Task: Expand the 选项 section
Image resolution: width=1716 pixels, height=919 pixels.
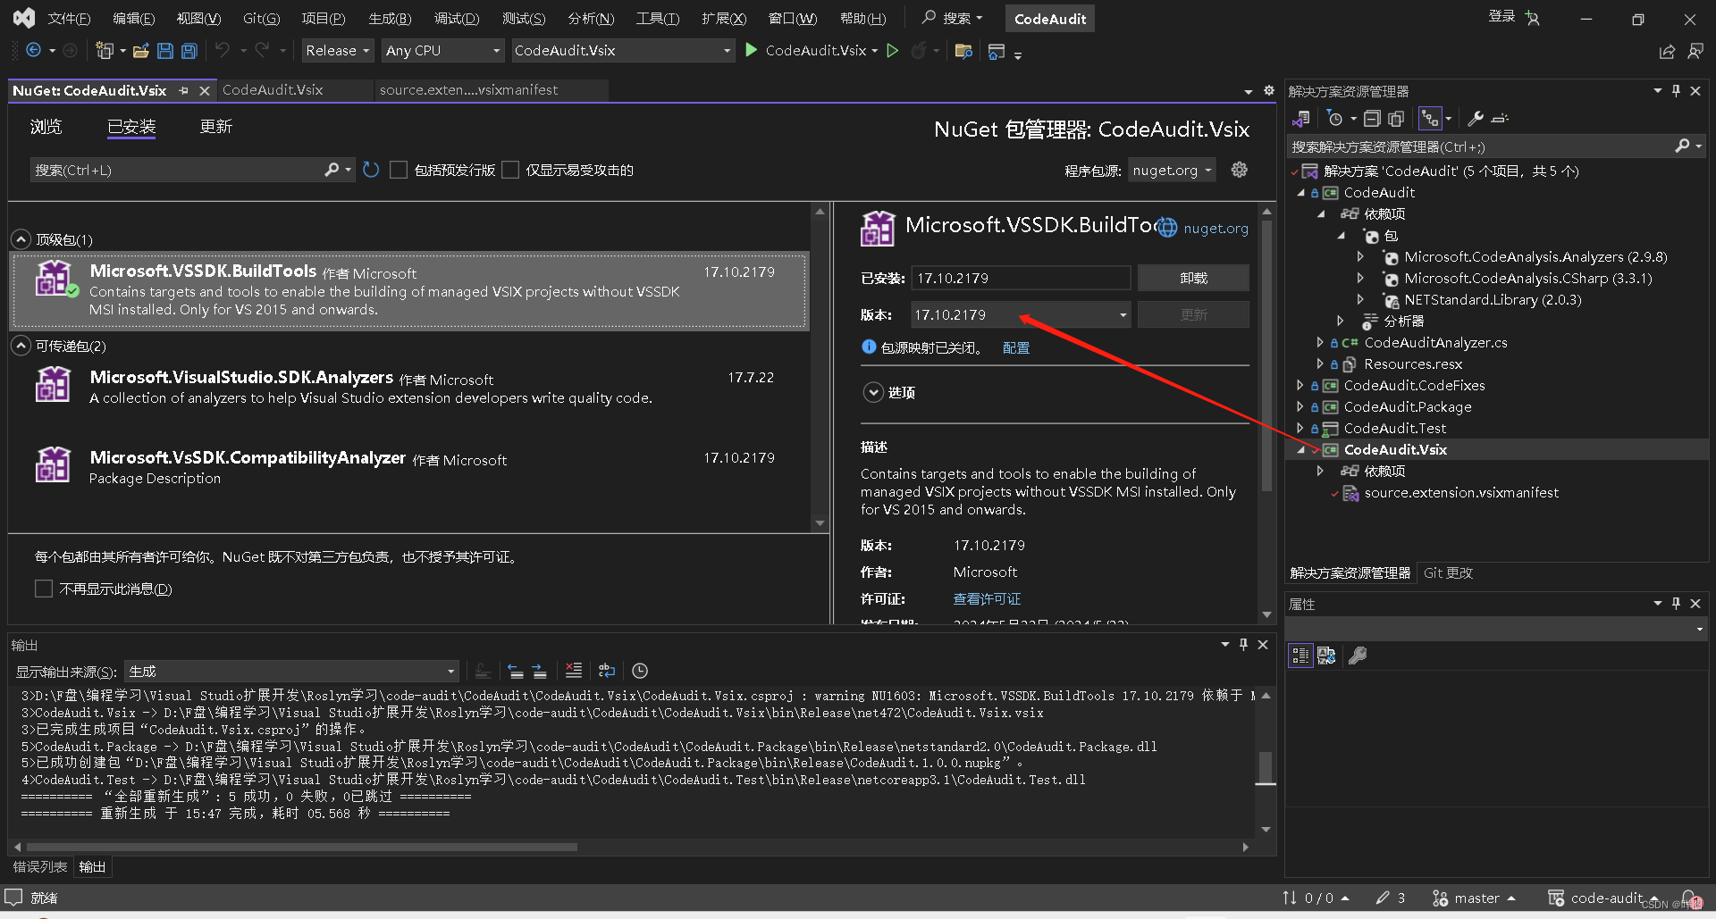Action: click(x=873, y=392)
